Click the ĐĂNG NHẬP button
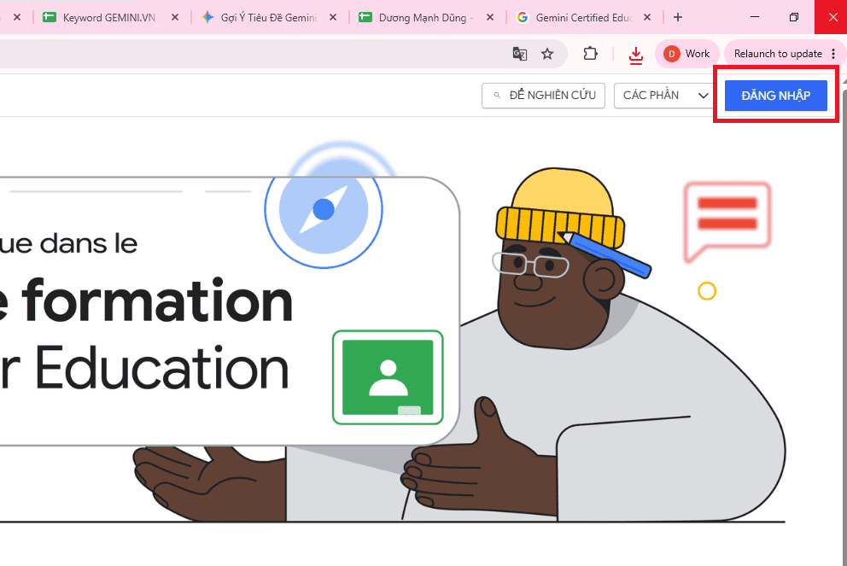Screen dimensions: 847x566 (775, 96)
